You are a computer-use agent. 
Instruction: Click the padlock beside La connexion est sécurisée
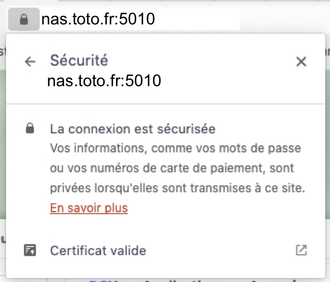pyautogui.click(x=30, y=128)
